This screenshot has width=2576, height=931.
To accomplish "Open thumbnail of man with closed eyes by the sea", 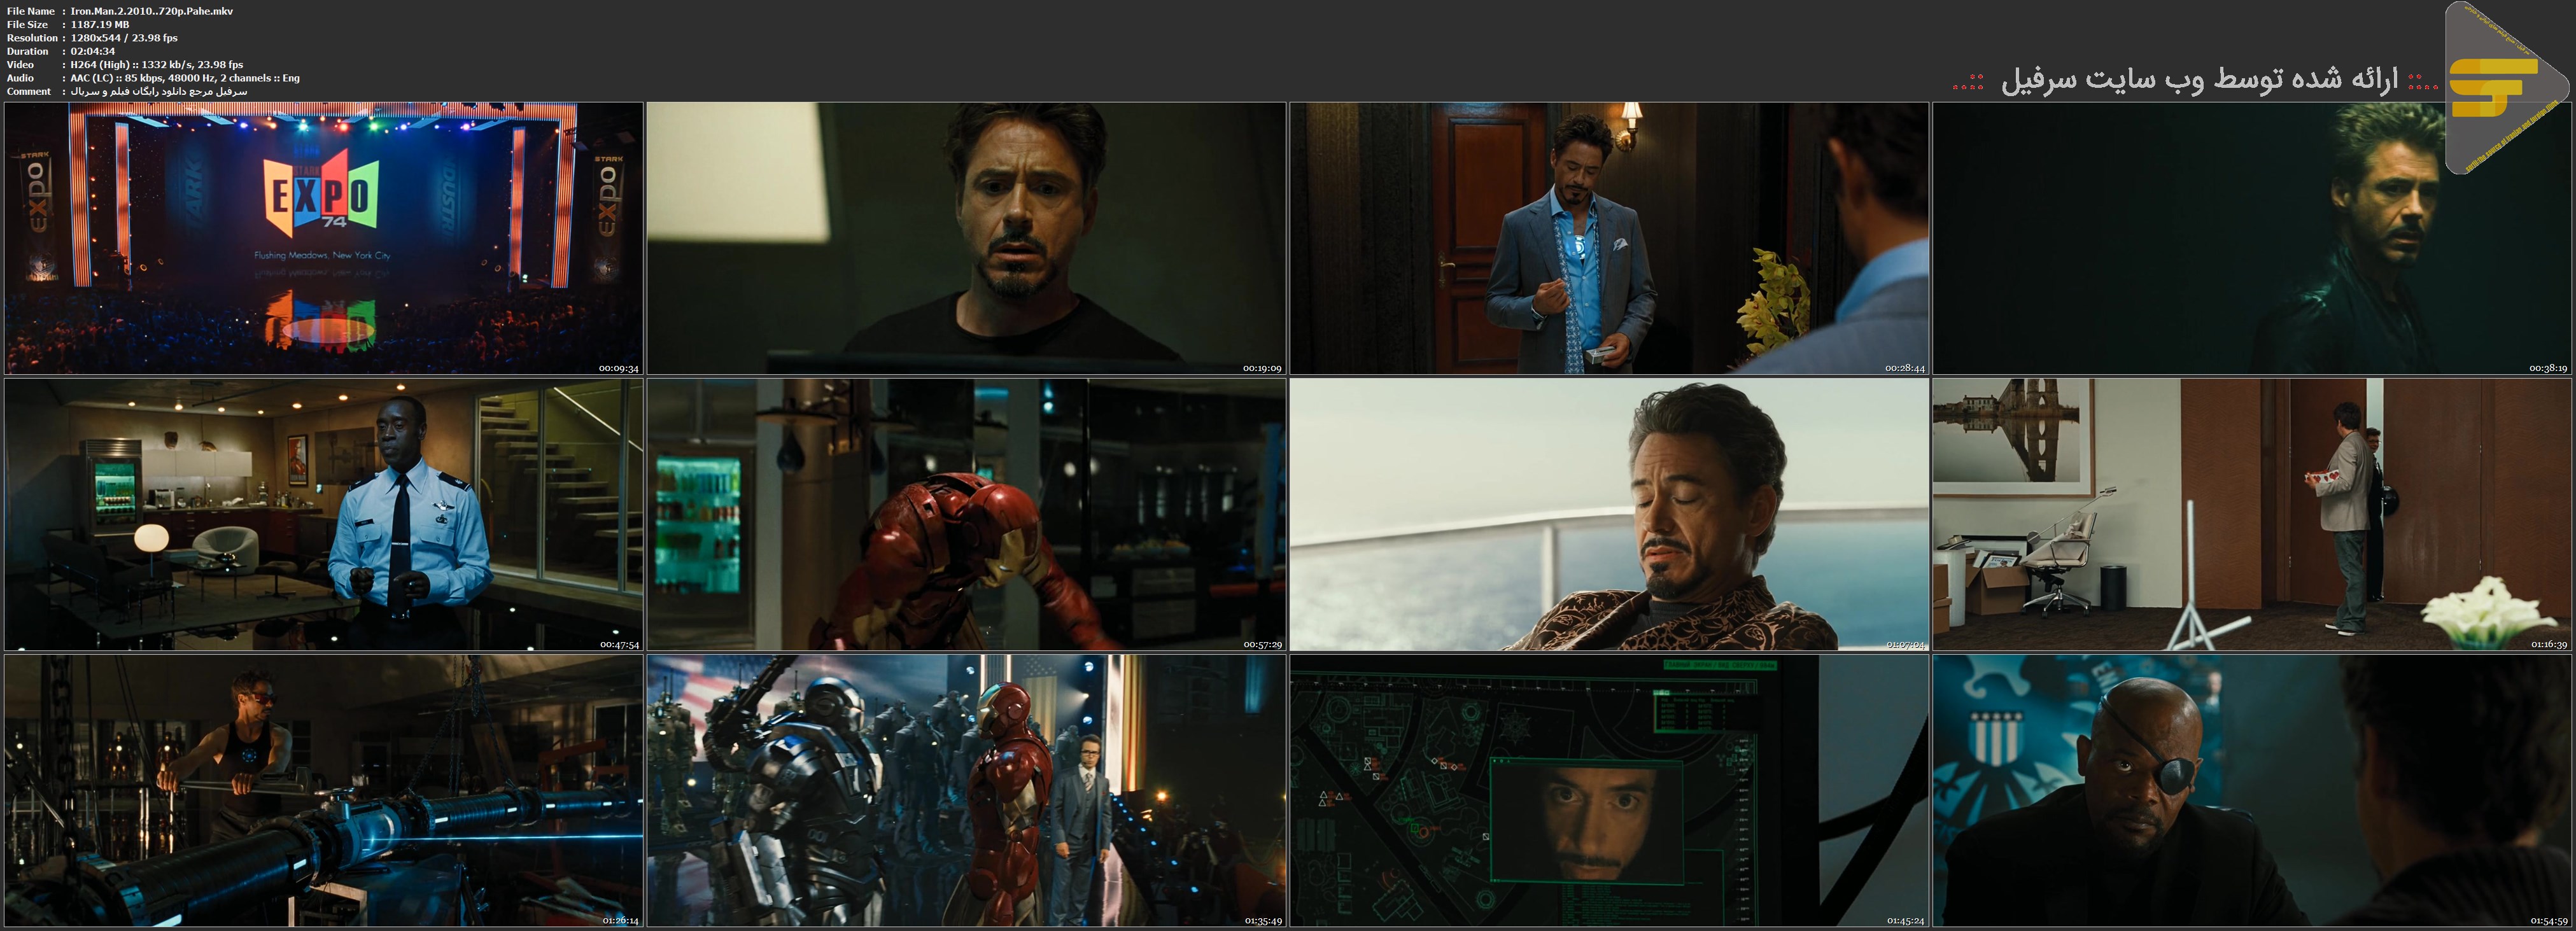I will point(1608,514).
